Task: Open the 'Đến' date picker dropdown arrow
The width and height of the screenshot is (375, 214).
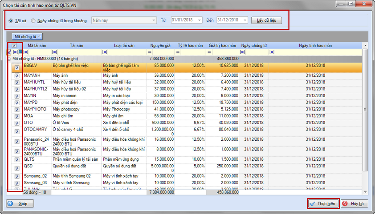Action: click(x=245, y=20)
